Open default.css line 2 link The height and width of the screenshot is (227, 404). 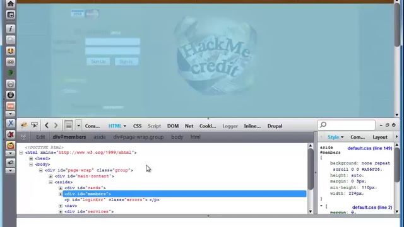(x=372, y=207)
